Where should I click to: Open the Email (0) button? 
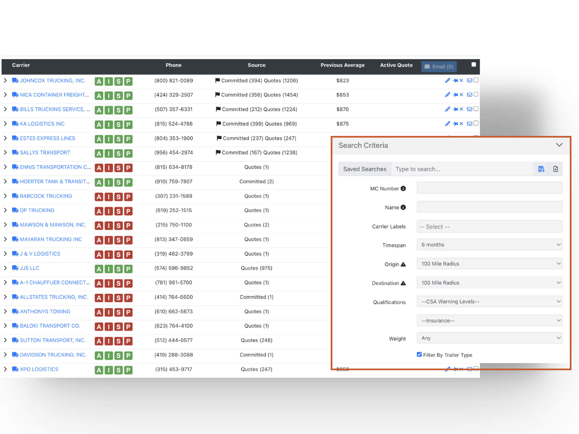click(x=439, y=66)
